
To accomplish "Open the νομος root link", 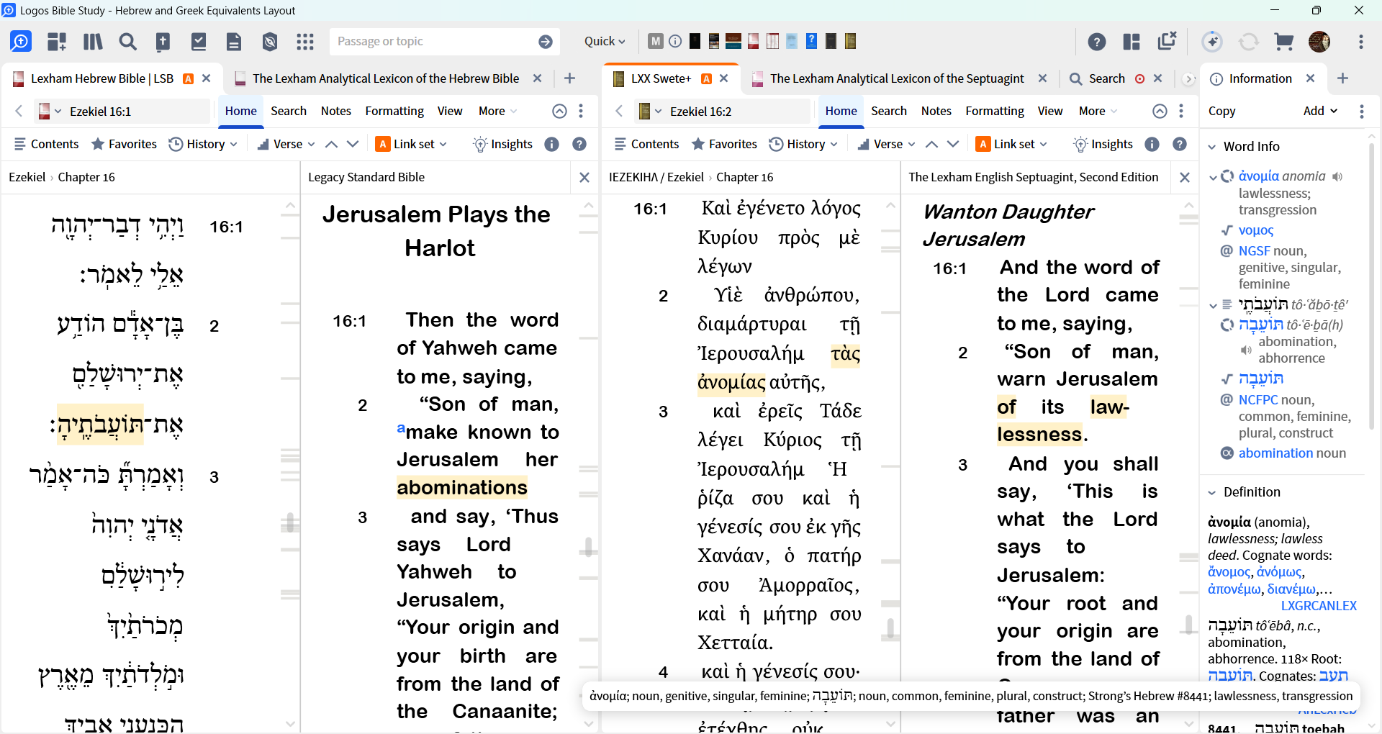I will (1256, 230).
